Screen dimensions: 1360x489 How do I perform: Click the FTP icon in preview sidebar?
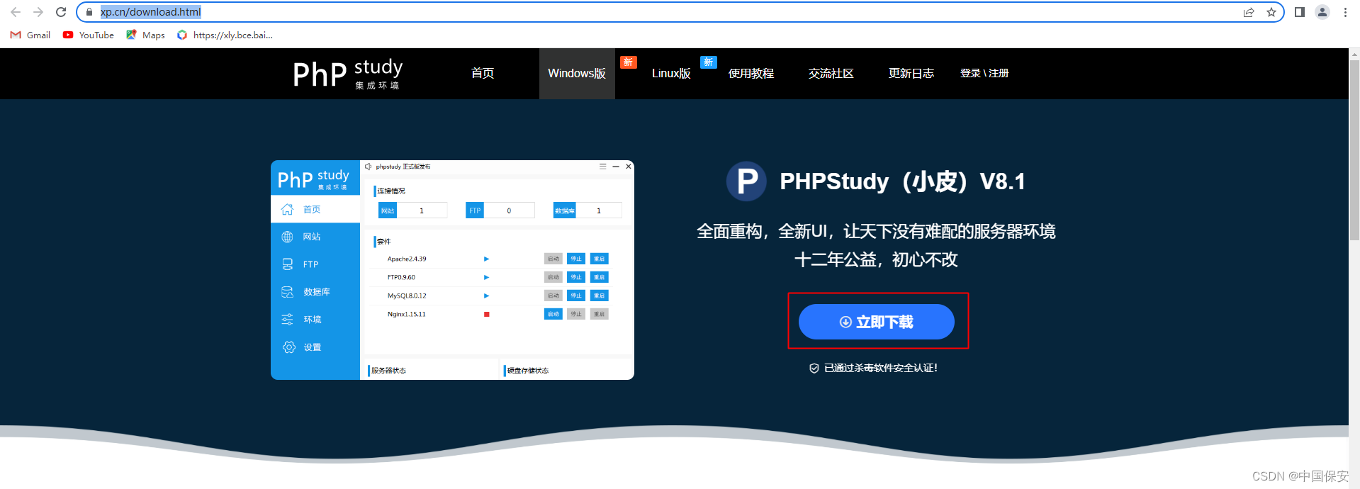coord(287,264)
